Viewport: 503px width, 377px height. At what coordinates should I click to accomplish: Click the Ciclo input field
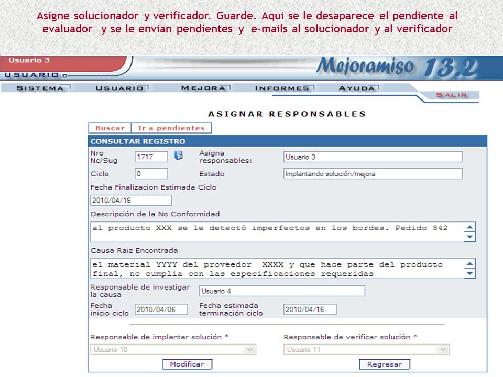151,174
